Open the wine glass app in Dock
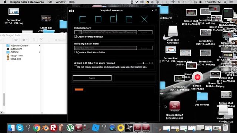This screenshot has width=237, height=133. [x=85, y=128]
